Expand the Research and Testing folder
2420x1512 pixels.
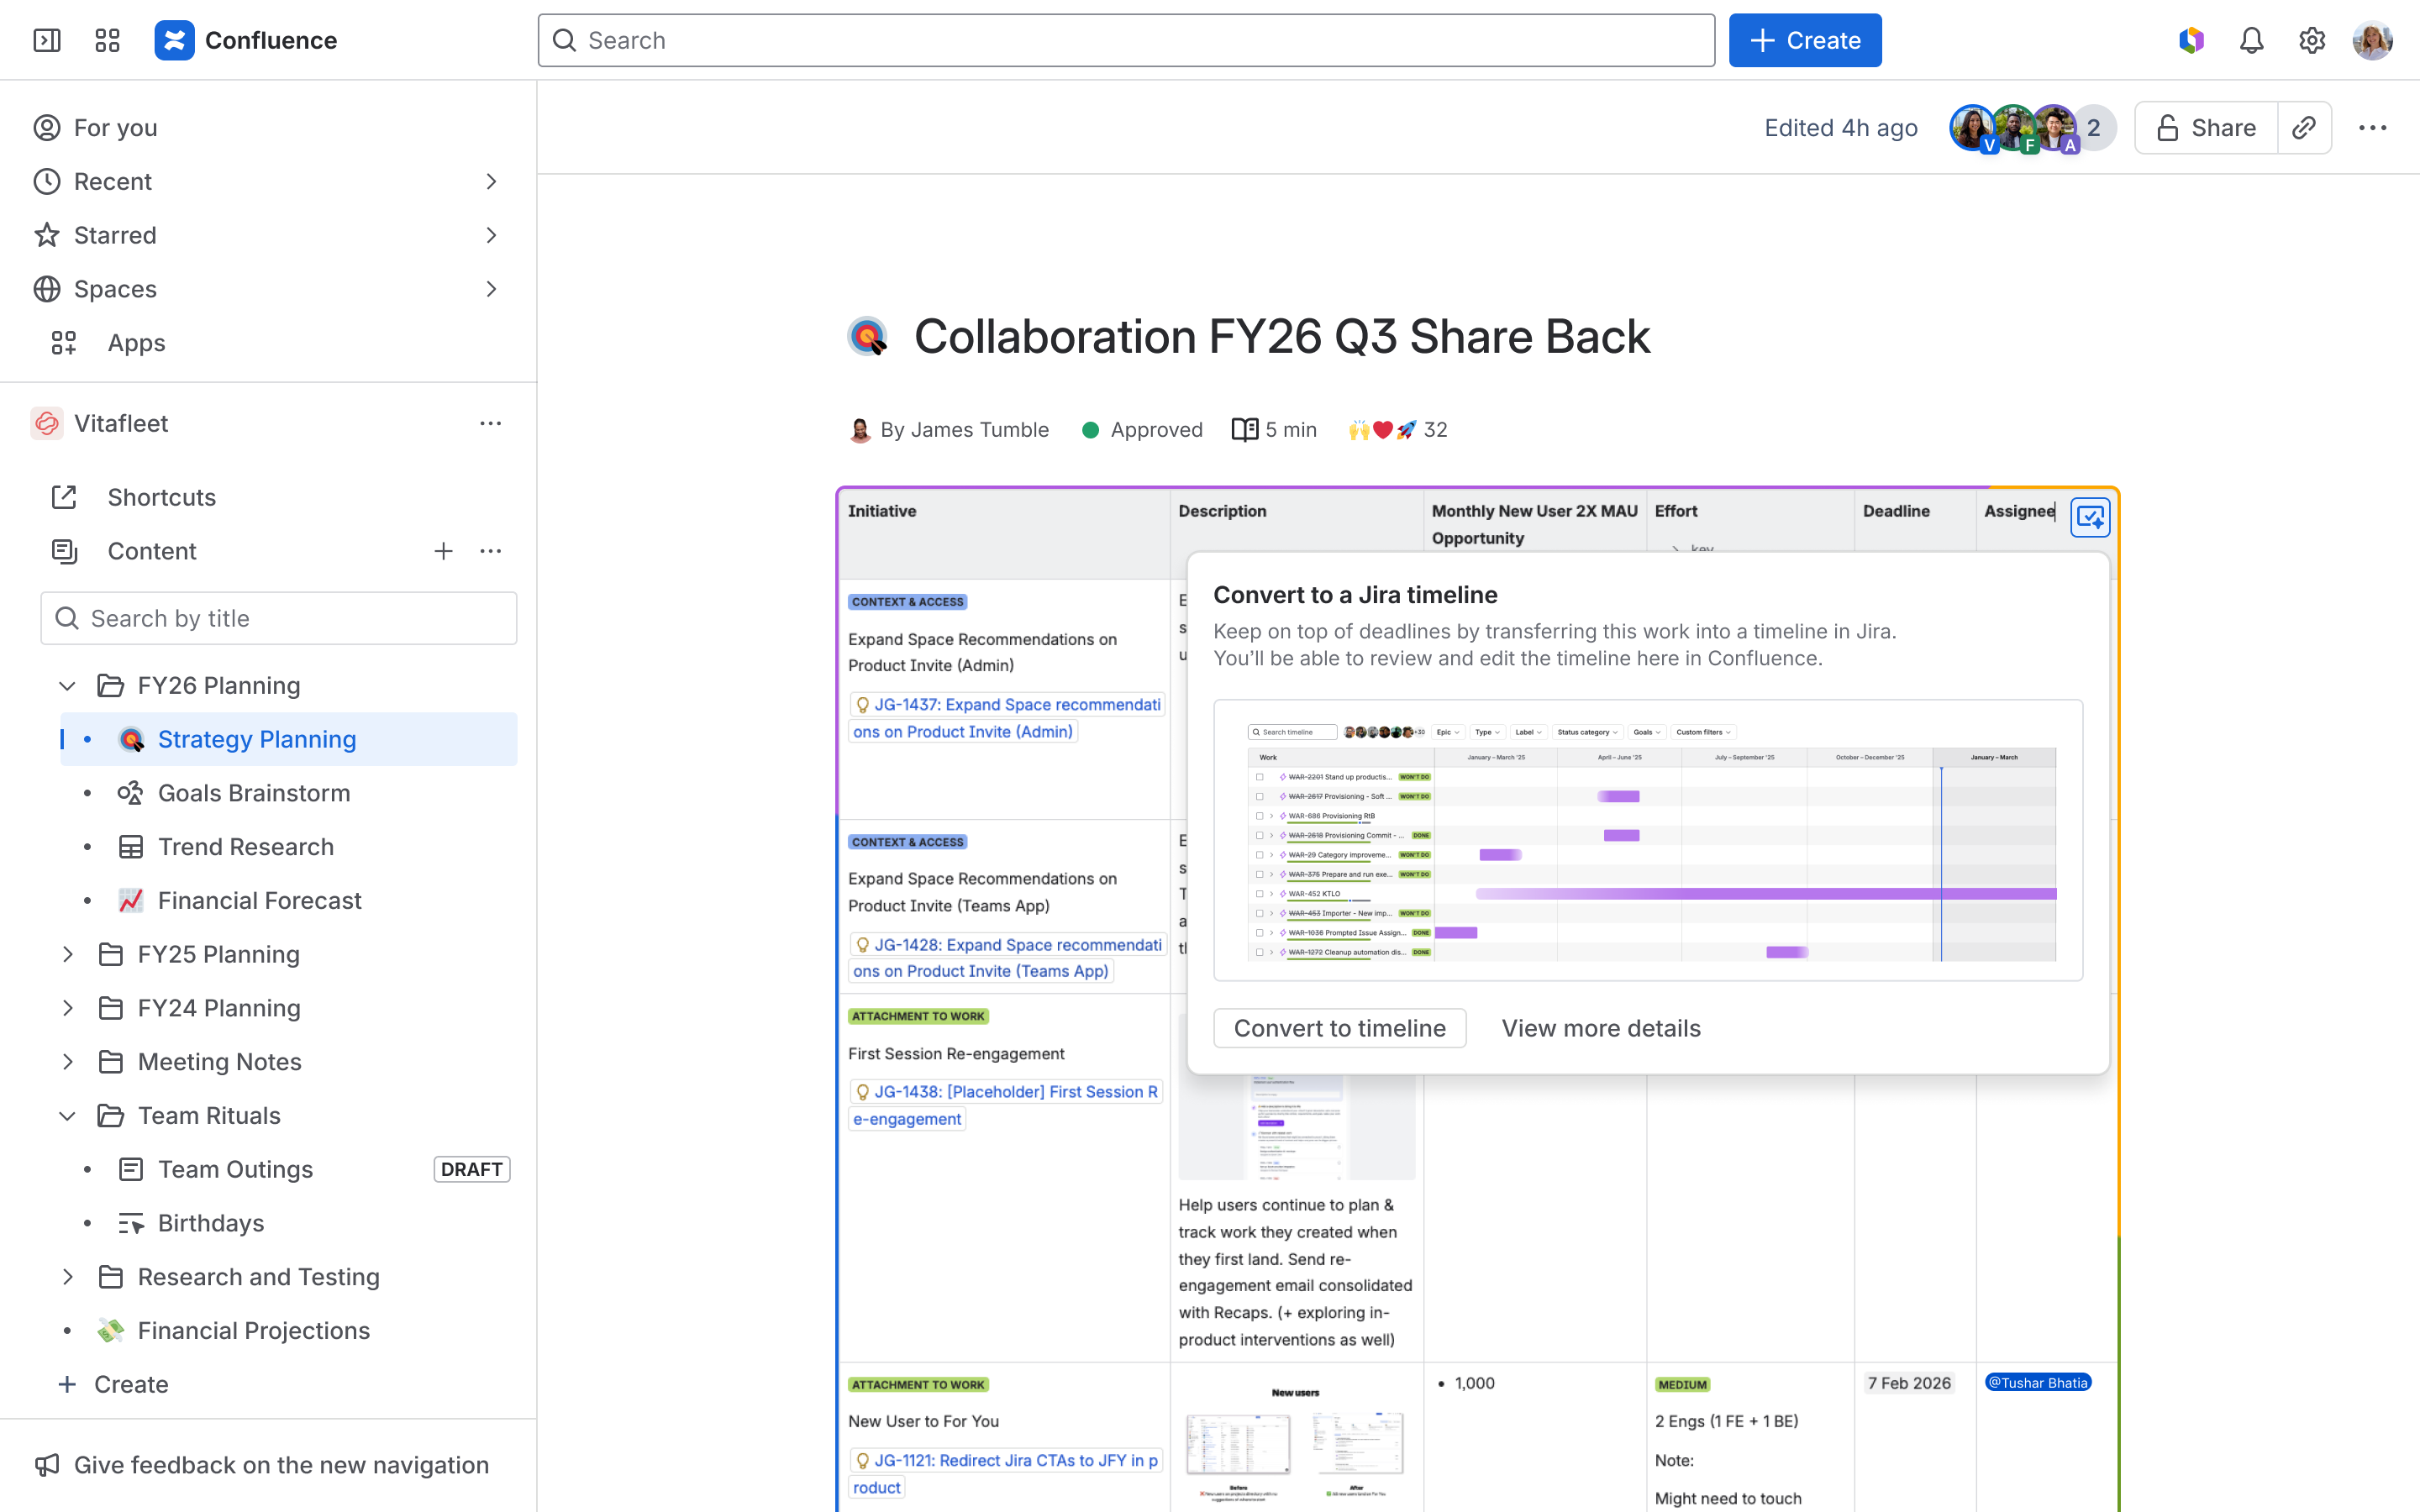click(x=67, y=1277)
